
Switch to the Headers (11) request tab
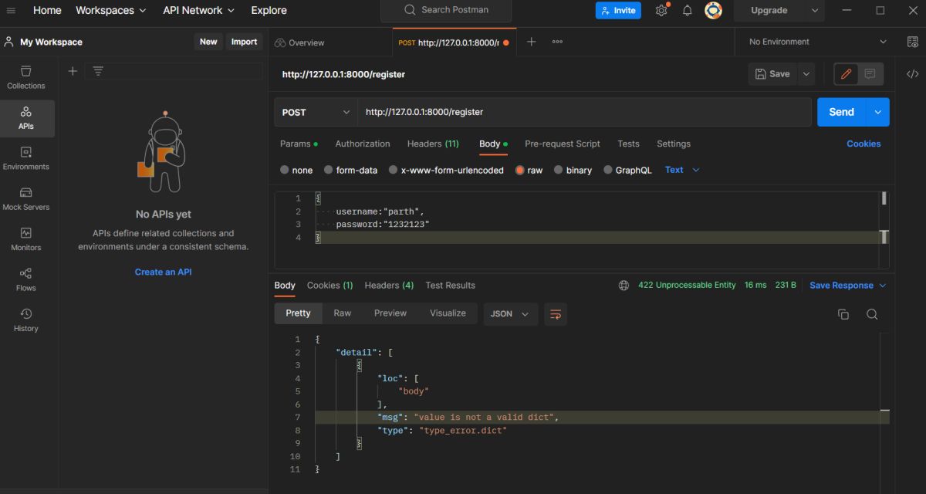(432, 144)
